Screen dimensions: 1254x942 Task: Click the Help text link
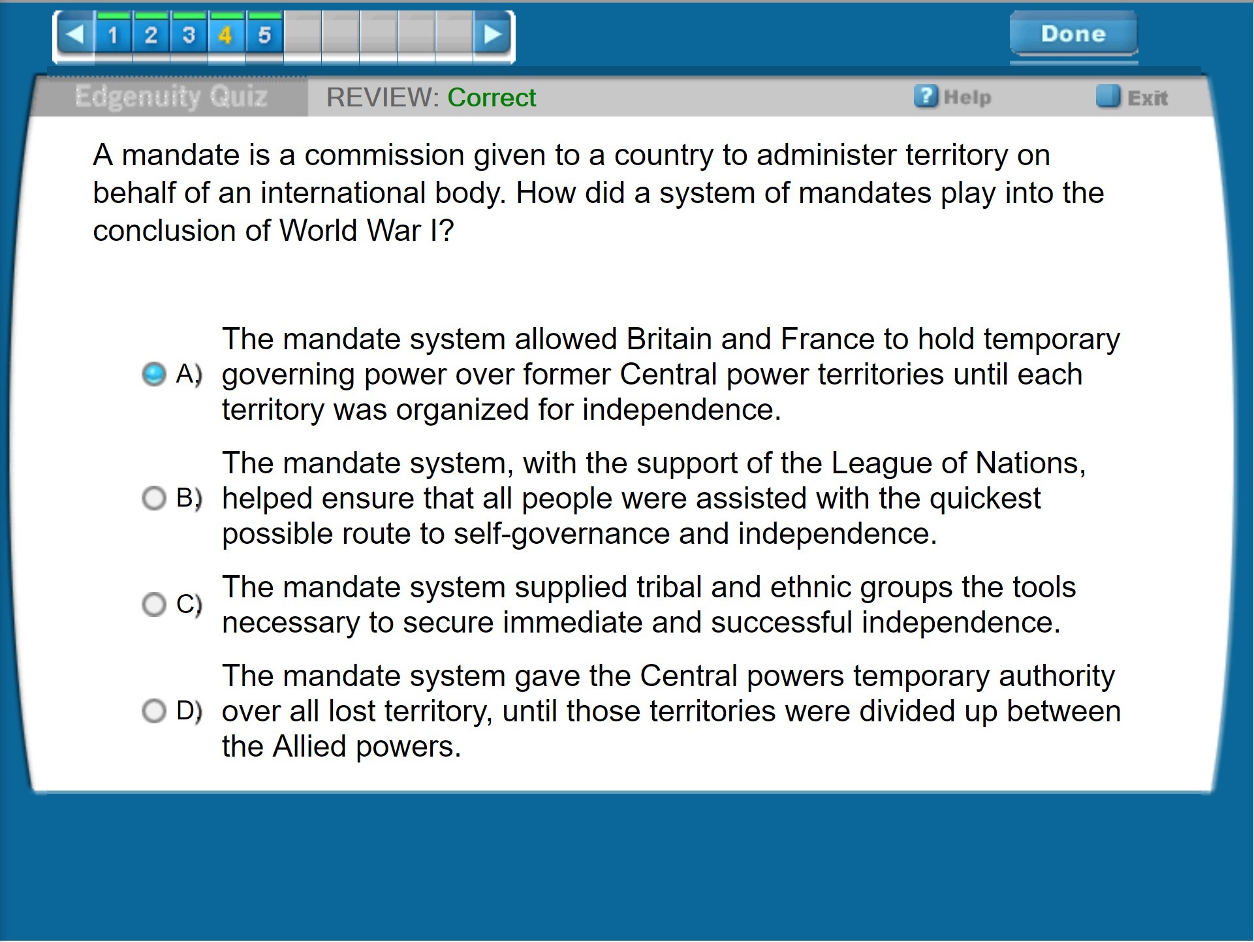pos(967,98)
